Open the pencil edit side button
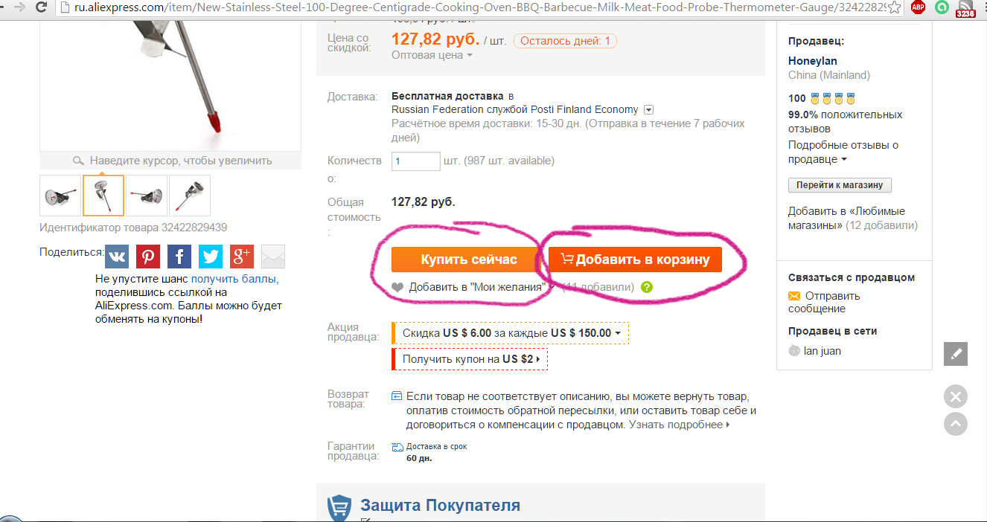Screen dimensions: 987x522 pos(956,354)
